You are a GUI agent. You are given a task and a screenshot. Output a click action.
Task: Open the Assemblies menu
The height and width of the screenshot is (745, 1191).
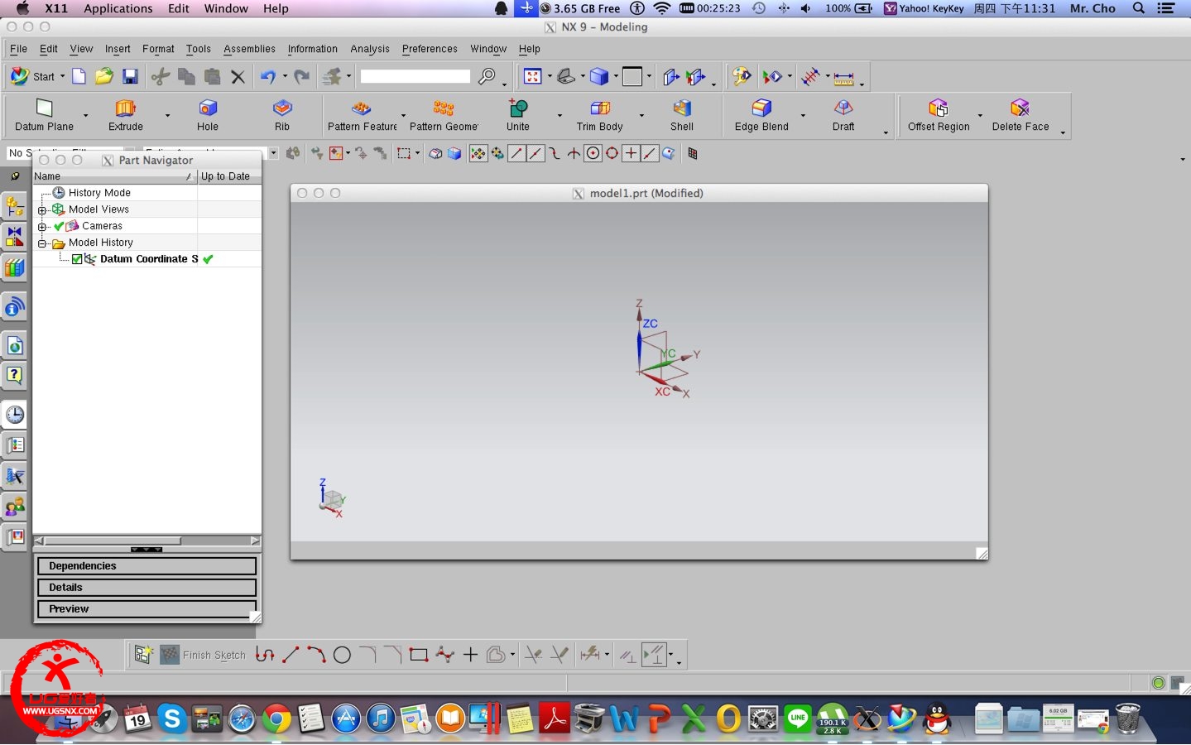[249, 49]
